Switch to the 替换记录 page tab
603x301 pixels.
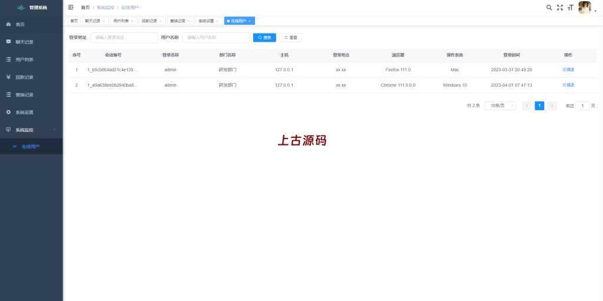click(x=178, y=21)
